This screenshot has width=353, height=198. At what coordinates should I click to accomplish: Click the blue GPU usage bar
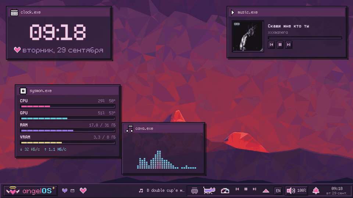[68, 118]
